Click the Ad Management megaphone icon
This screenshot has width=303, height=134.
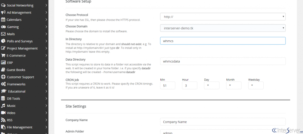(3, 12)
